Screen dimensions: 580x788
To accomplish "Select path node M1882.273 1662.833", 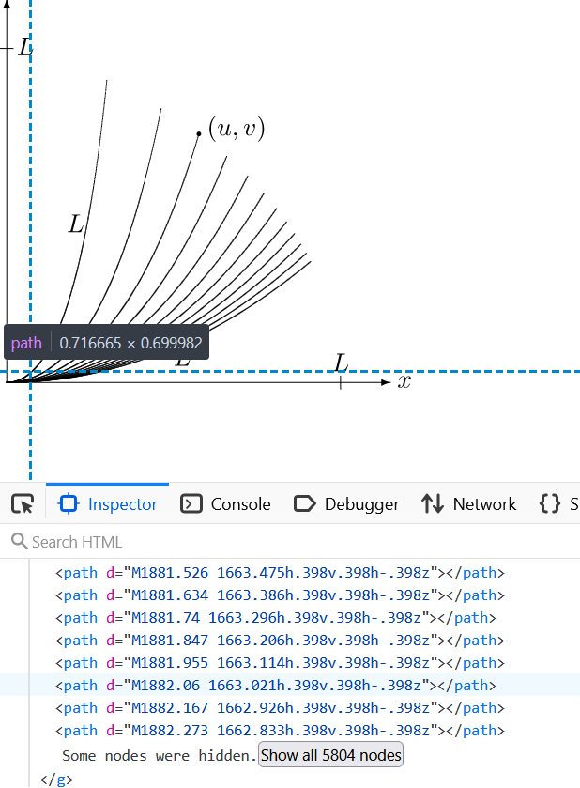I will pyautogui.click(x=280, y=731).
